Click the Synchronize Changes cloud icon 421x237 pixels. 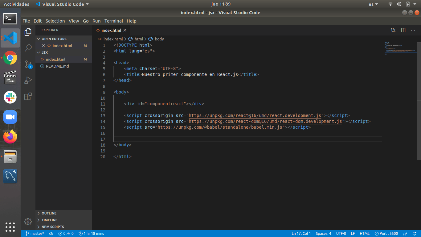point(51,234)
